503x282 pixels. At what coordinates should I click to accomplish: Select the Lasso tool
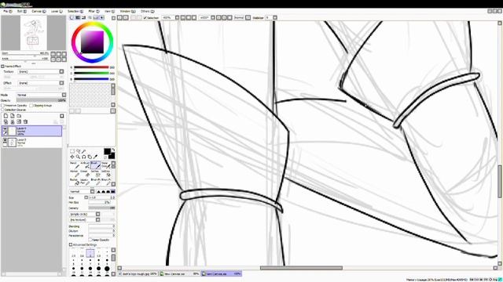[x=78, y=151]
